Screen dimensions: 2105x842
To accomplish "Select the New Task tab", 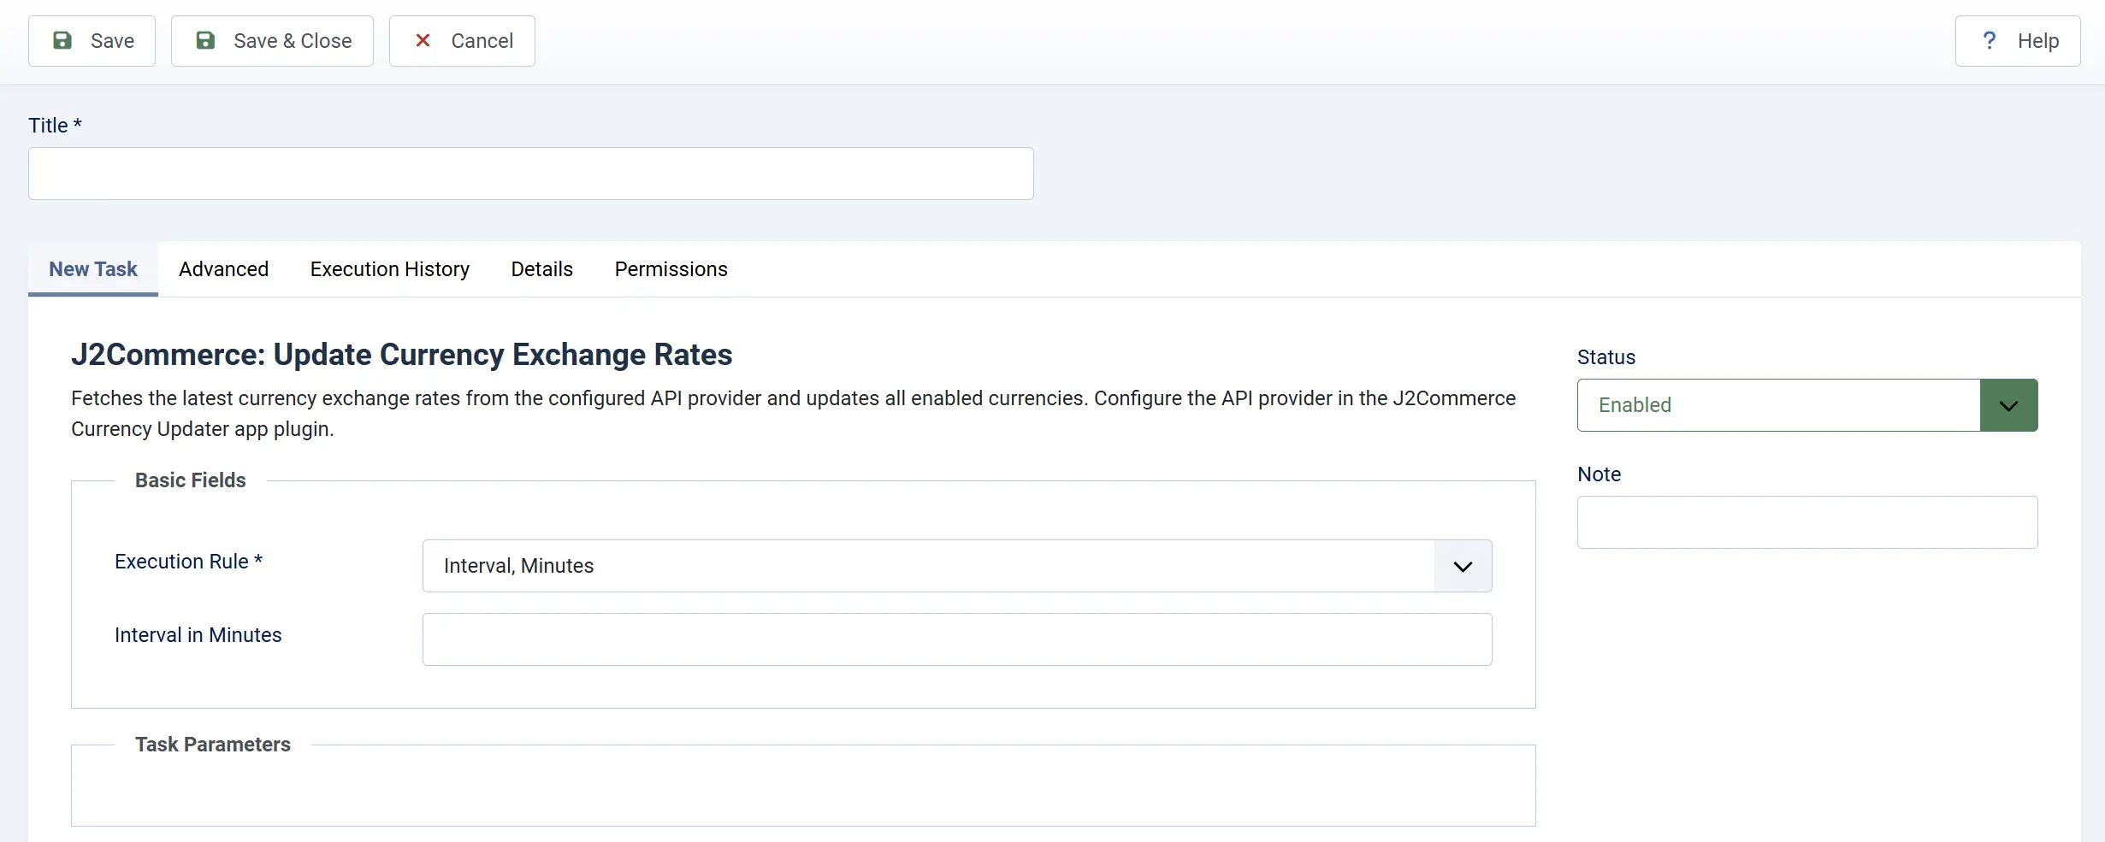I will click(93, 269).
